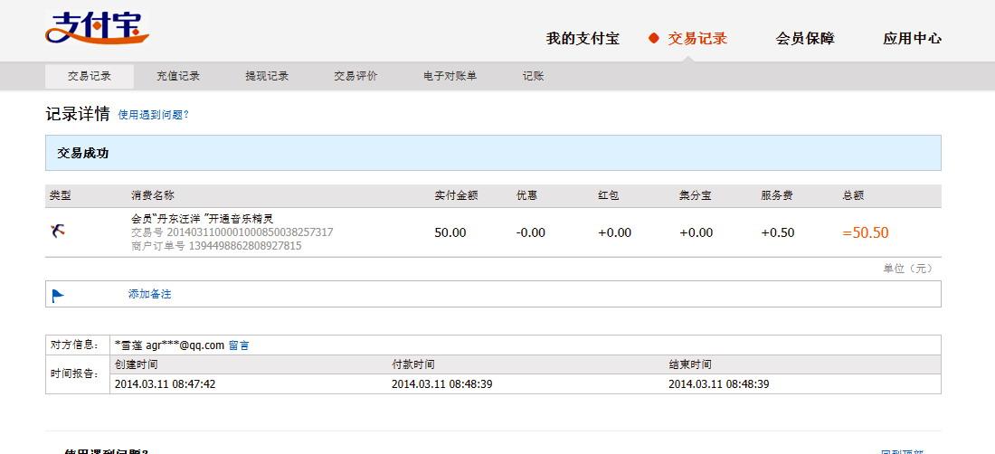Switch to the 提现记录 sub-tab
This screenshot has height=454, width=995.
[x=267, y=76]
